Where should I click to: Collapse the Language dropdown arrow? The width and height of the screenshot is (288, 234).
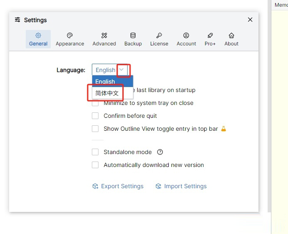tap(122, 70)
